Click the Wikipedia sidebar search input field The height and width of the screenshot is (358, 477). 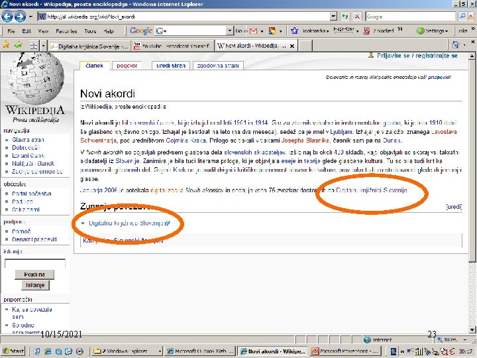click(x=35, y=264)
